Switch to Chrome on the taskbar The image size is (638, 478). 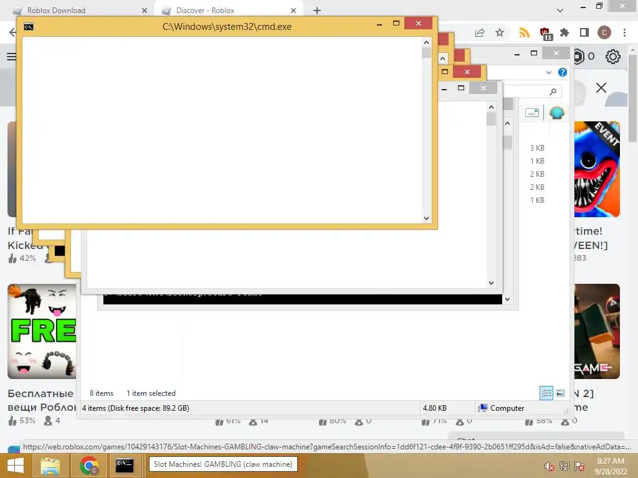89,466
